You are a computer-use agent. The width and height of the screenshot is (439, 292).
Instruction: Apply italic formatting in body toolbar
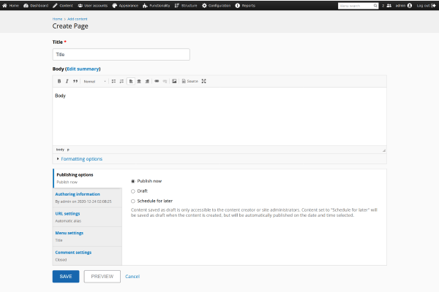(67, 81)
